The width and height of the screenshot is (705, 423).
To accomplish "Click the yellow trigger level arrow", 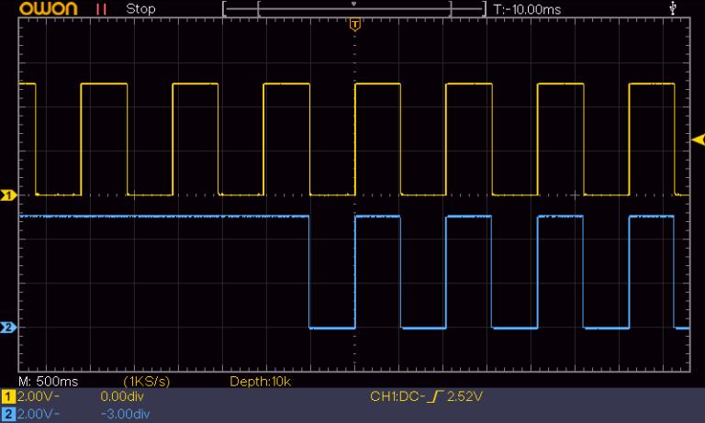I will [698, 139].
